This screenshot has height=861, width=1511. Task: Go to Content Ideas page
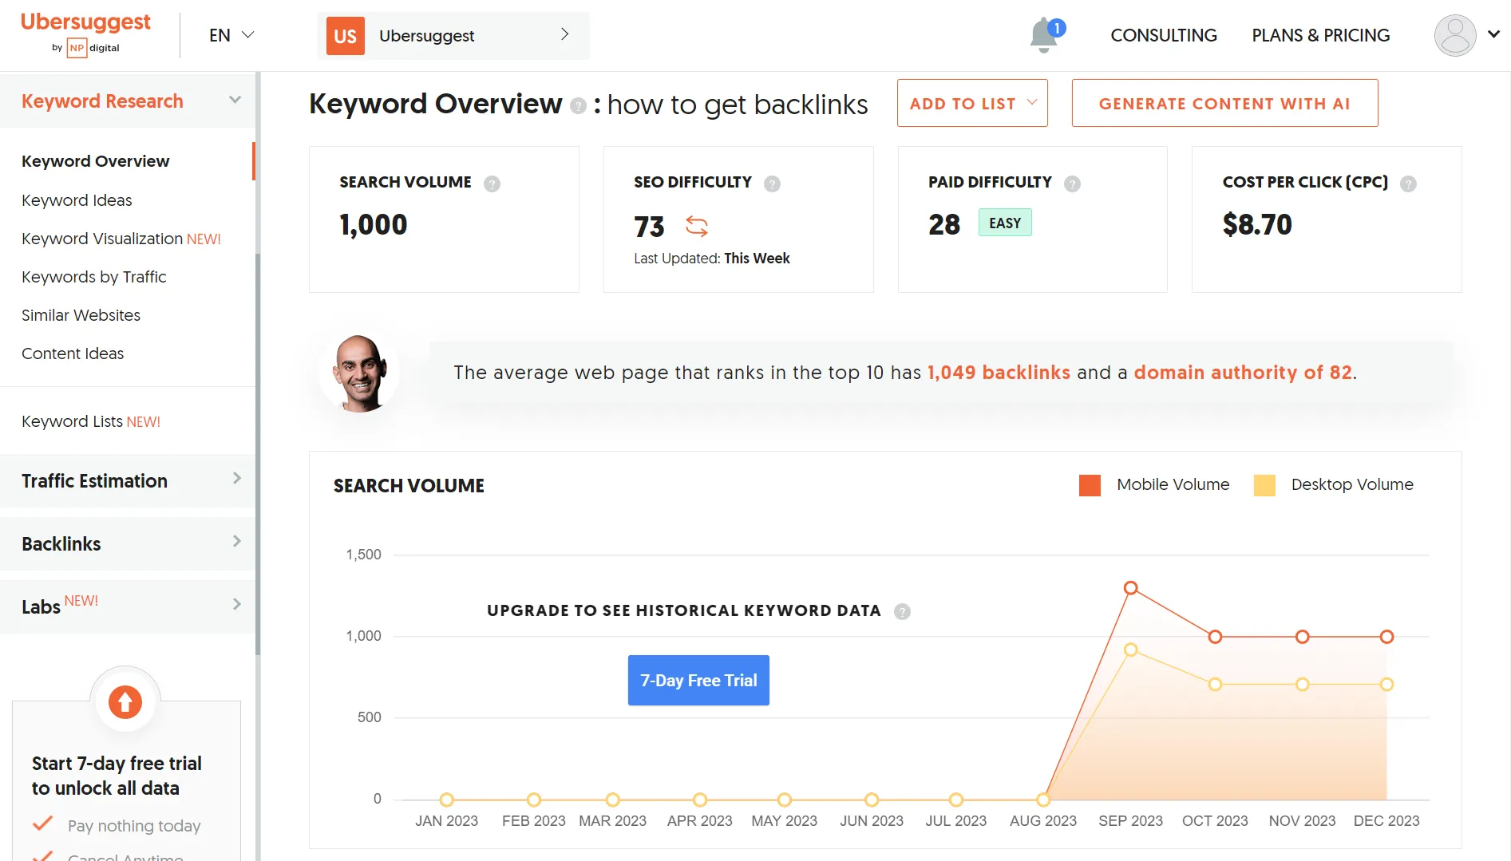[73, 353]
